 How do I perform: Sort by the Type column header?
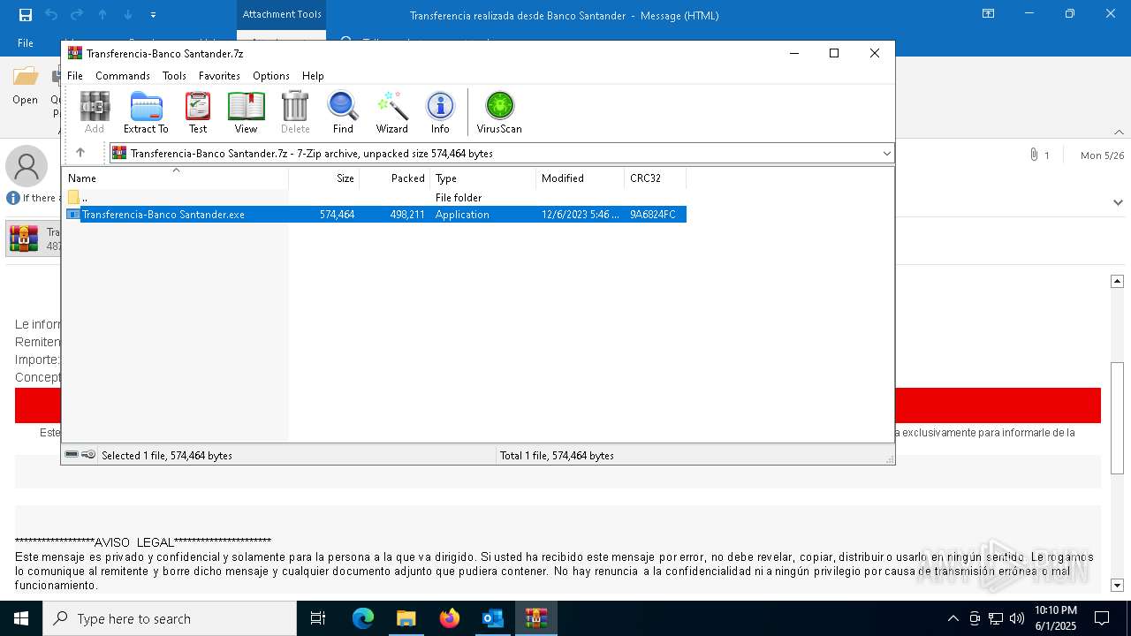pos(483,178)
